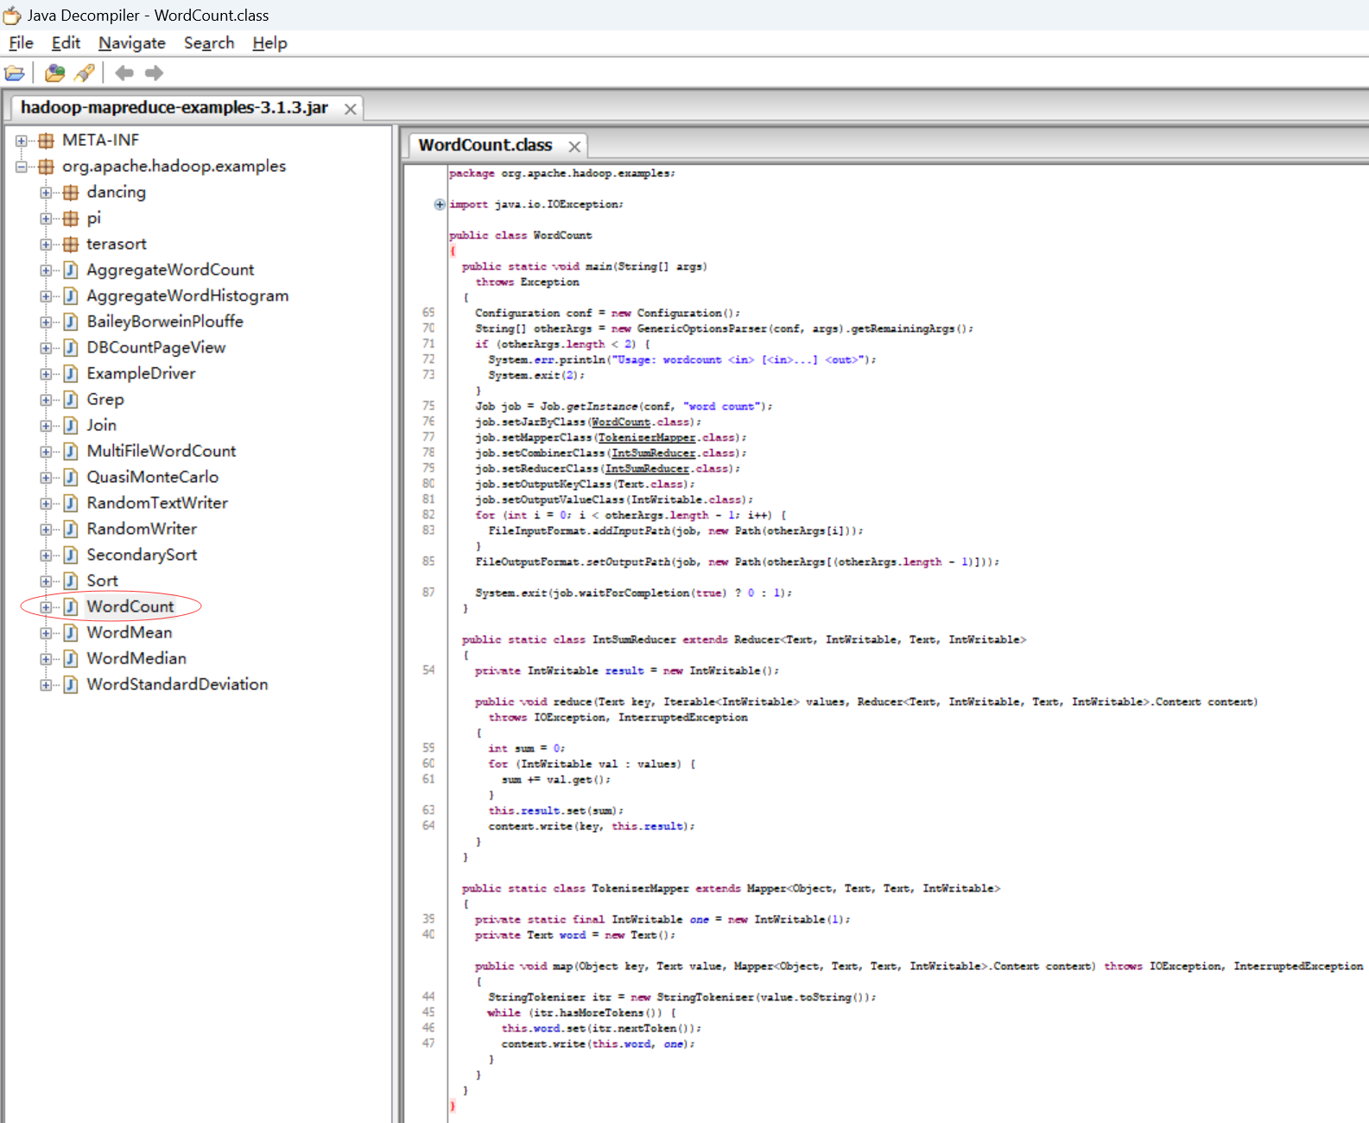Click the WordMean class file icon
Screen dimensions: 1369x1123
click(71, 633)
